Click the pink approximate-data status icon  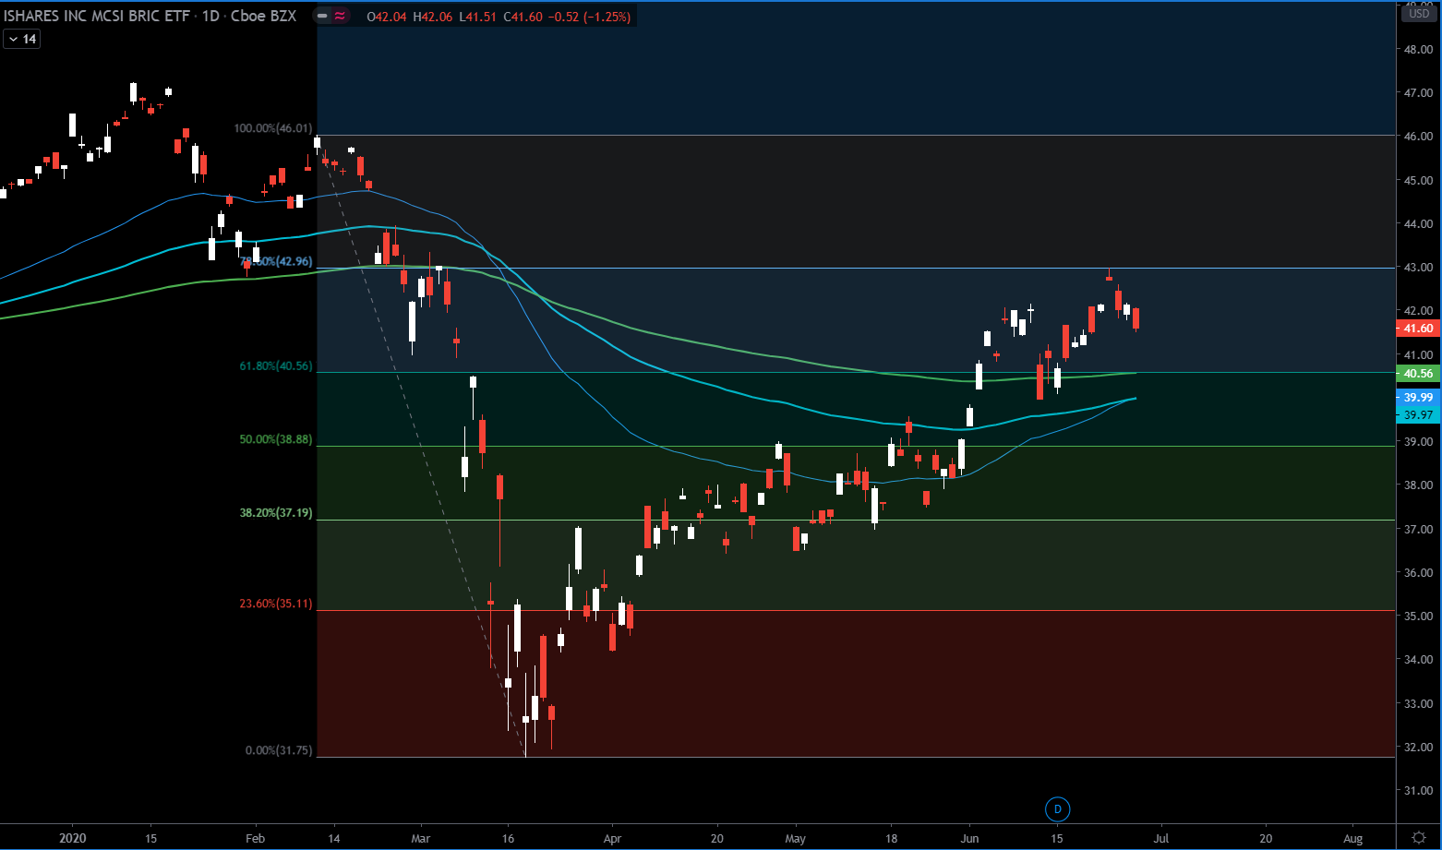341,16
